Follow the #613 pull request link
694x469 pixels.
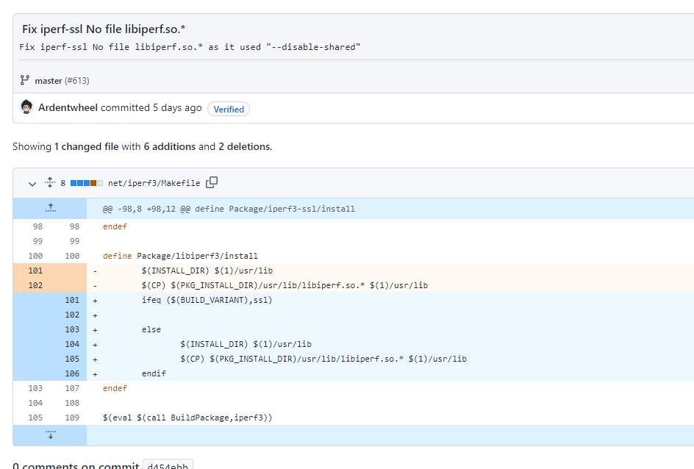pyautogui.click(x=76, y=80)
